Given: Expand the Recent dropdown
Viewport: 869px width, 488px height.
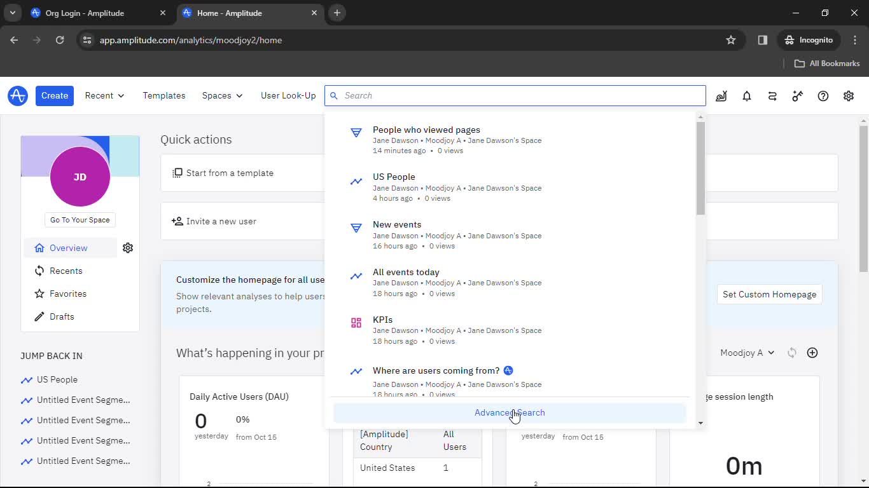Looking at the screenshot, I should click(x=104, y=96).
